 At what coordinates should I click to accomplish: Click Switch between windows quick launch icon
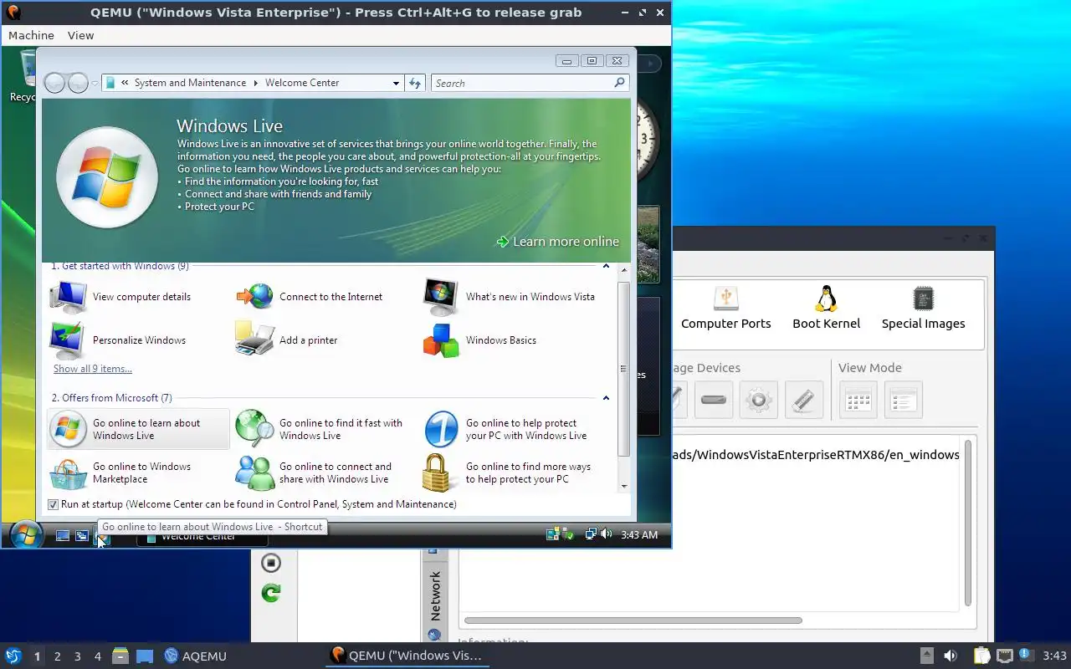point(82,535)
